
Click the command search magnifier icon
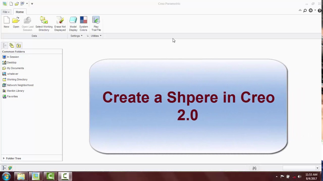click(305, 11)
